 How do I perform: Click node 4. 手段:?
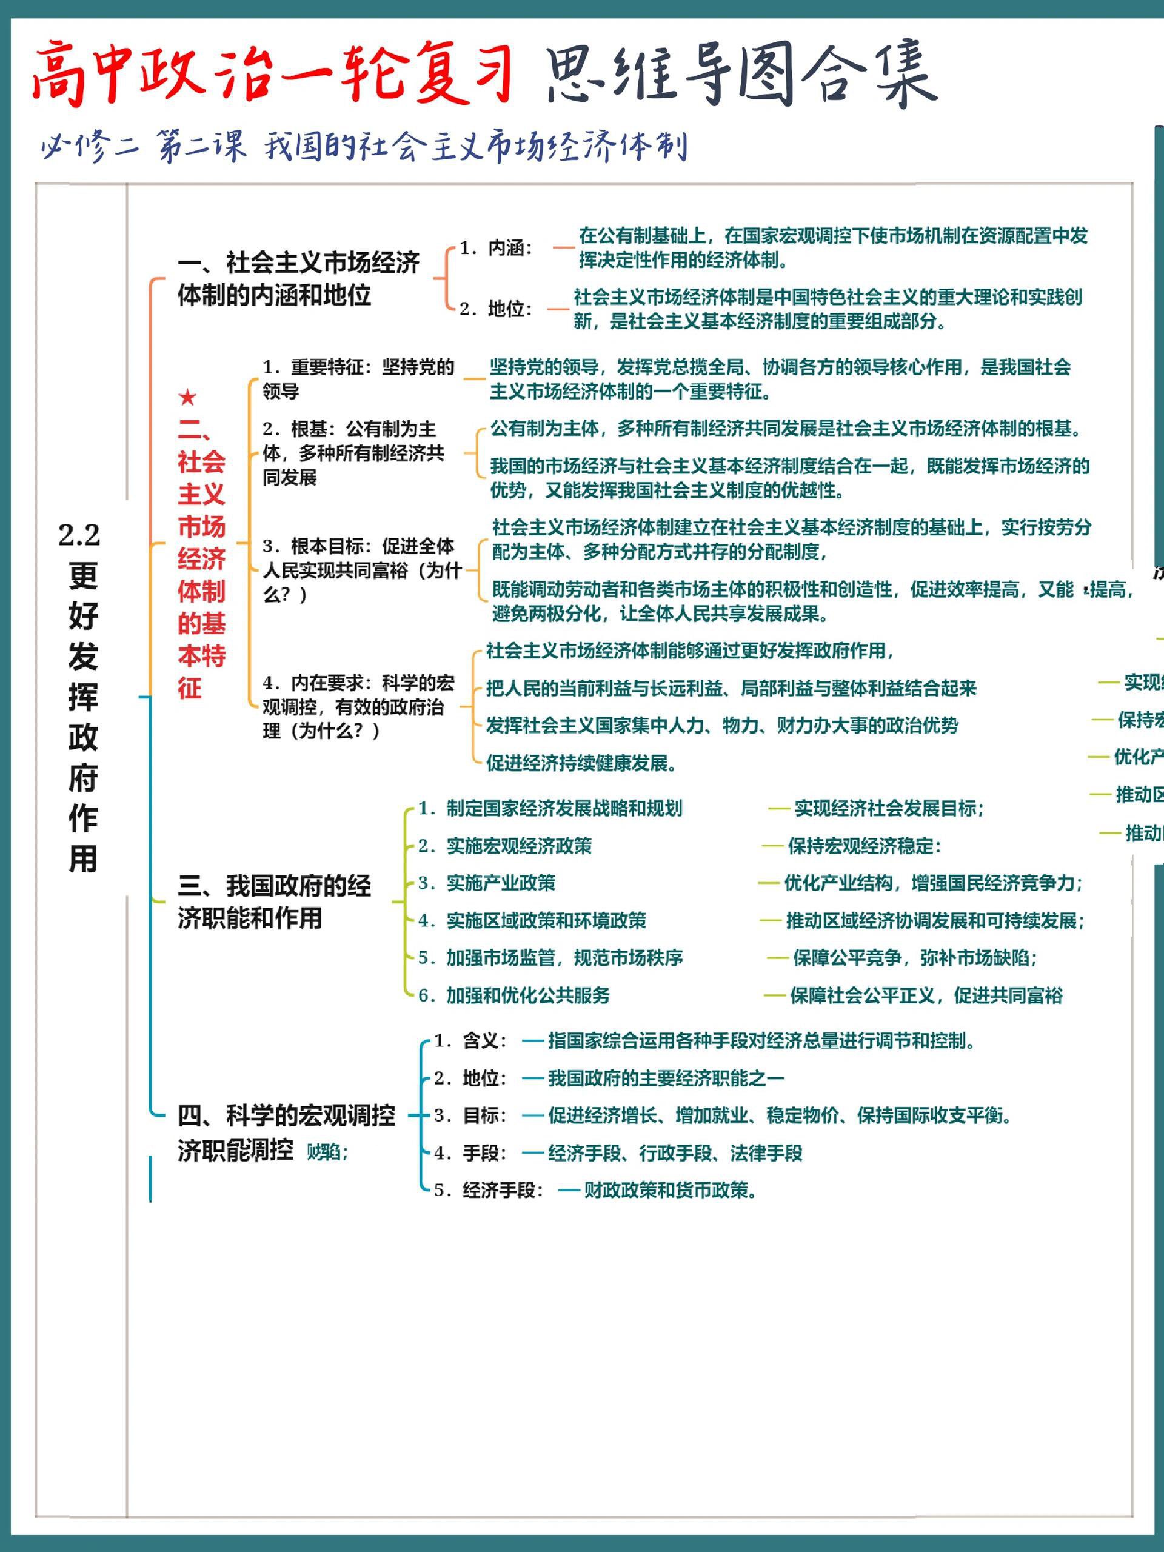[x=470, y=1152]
